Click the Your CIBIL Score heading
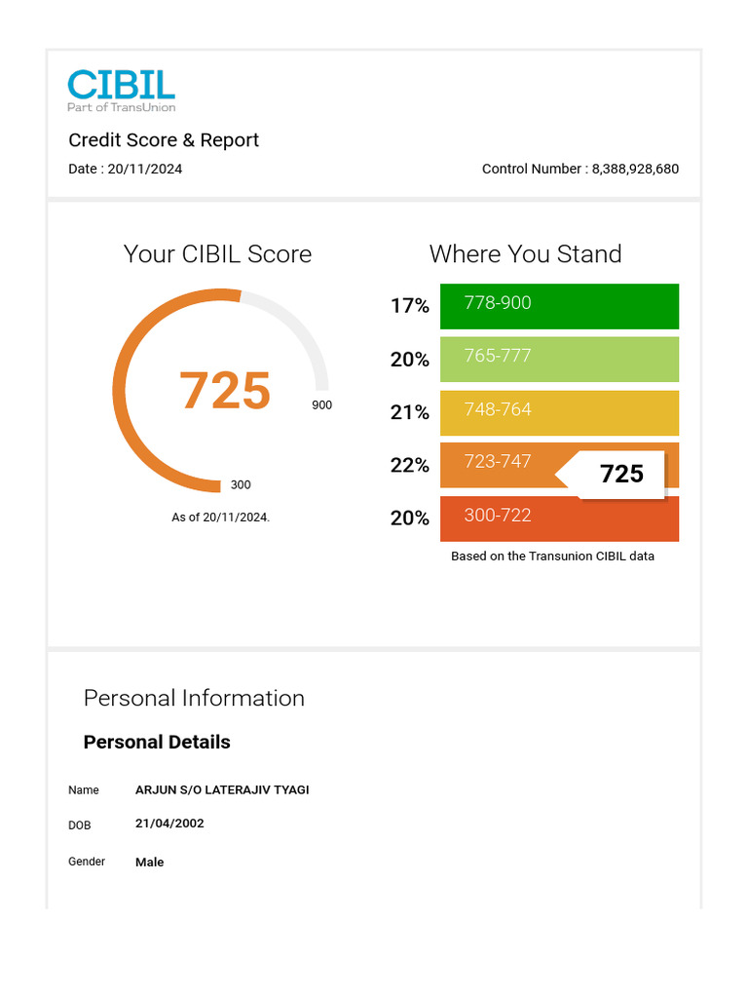748x998 pixels. tap(217, 254)
